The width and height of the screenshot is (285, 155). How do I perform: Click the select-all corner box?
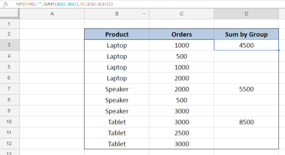point(9,14)
